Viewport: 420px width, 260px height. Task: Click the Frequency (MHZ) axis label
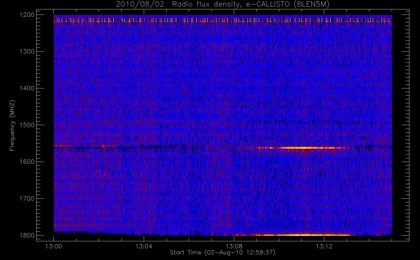pos(12,126)
